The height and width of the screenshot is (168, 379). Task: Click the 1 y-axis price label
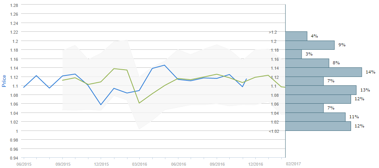click(16, 131)
